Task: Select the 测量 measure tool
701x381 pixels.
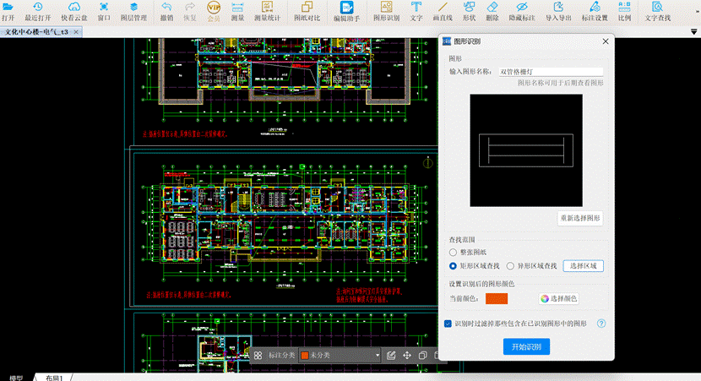Action: coord(237,11)
